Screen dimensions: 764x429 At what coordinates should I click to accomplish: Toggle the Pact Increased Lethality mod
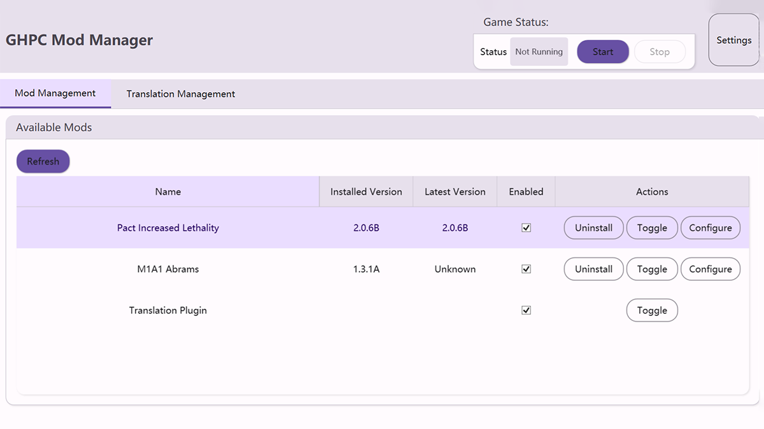coord(652,228)
